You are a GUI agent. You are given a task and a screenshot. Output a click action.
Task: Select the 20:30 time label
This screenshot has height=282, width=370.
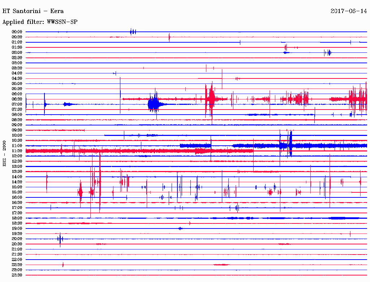(17, 244)
